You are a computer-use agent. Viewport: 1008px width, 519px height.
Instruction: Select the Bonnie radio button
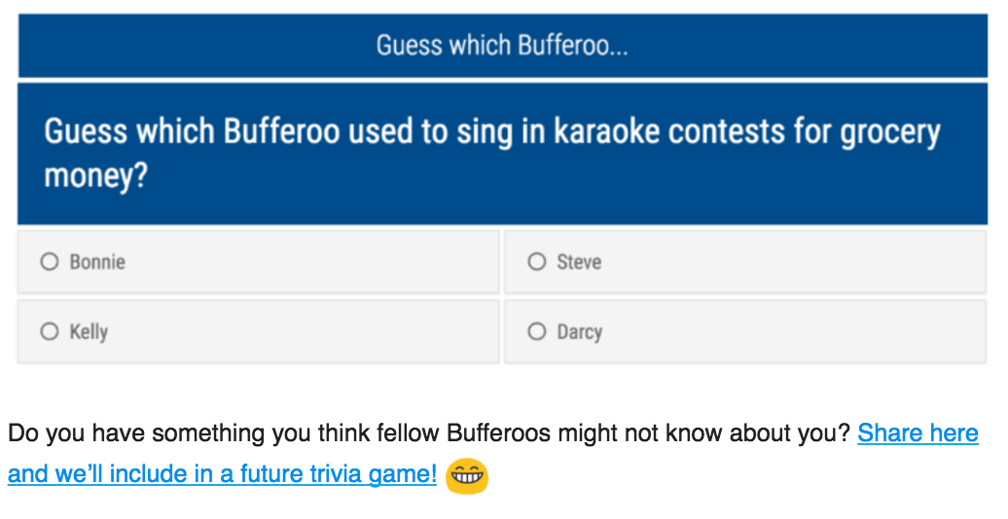(x=50, y=261)
